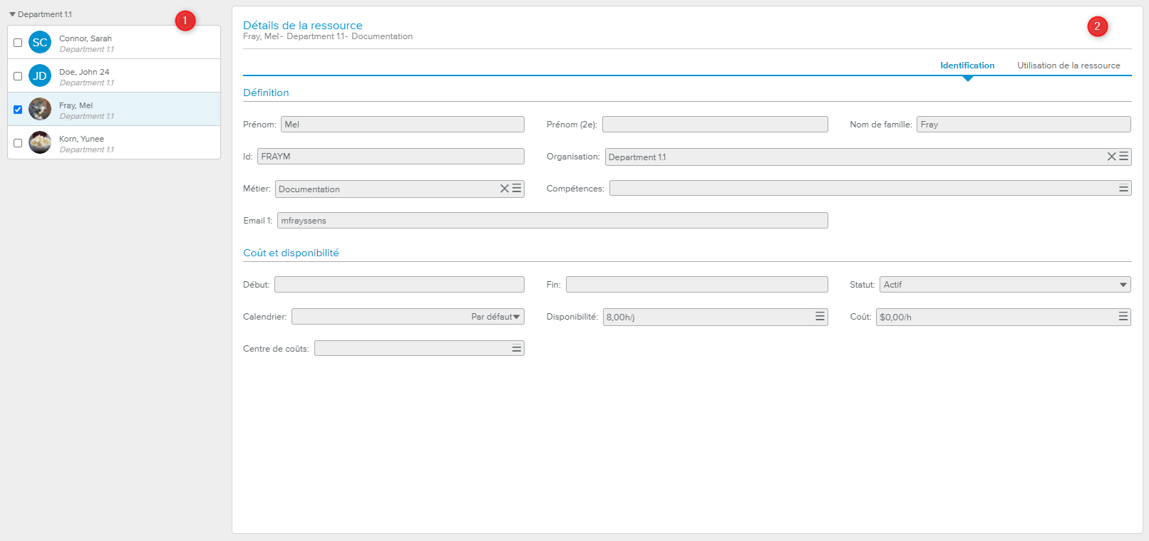This screenshot has height=541, width=1149.
Task: Open the Compétences list menu icon
Action: click(x=1123, y=189)
